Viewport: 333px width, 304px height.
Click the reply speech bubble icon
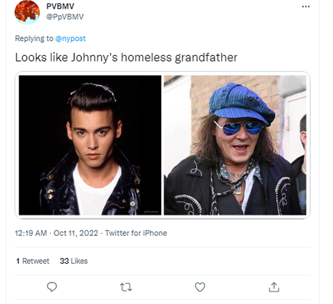click(x=52, y=287)
